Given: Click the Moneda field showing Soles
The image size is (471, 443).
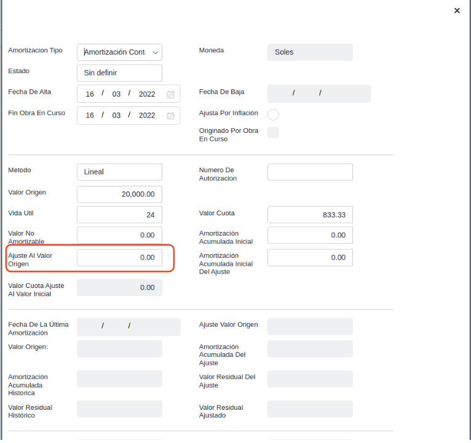Looking at the screenshot, I should click(x=310, y=52).
